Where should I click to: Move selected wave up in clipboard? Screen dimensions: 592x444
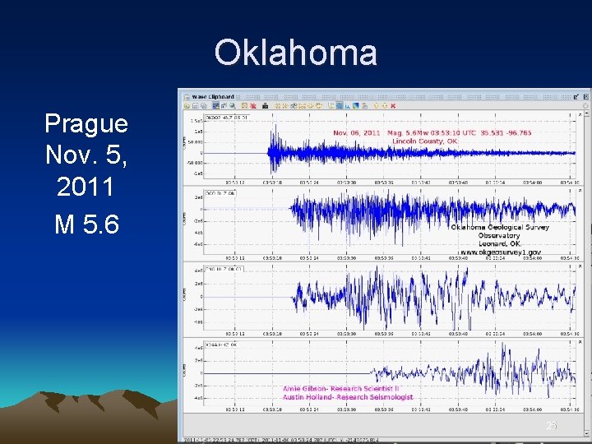377,106
